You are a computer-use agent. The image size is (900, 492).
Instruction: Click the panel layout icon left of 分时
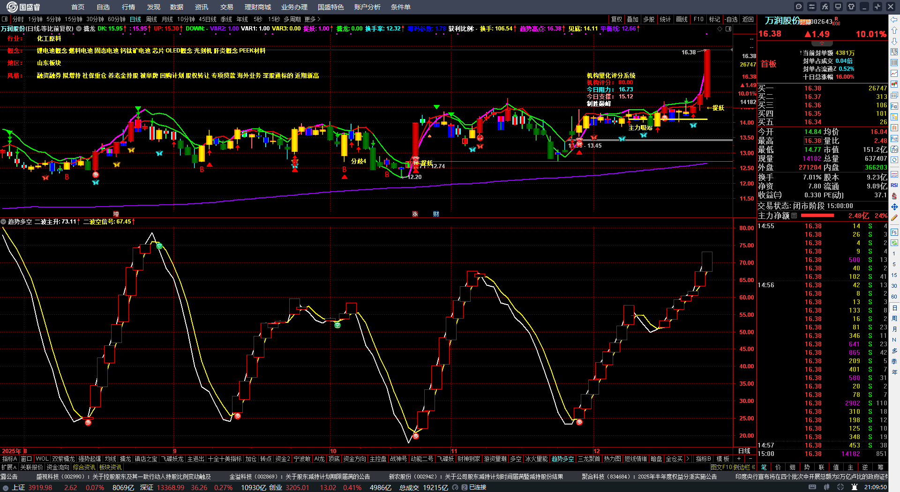click(x=5, y=19)
